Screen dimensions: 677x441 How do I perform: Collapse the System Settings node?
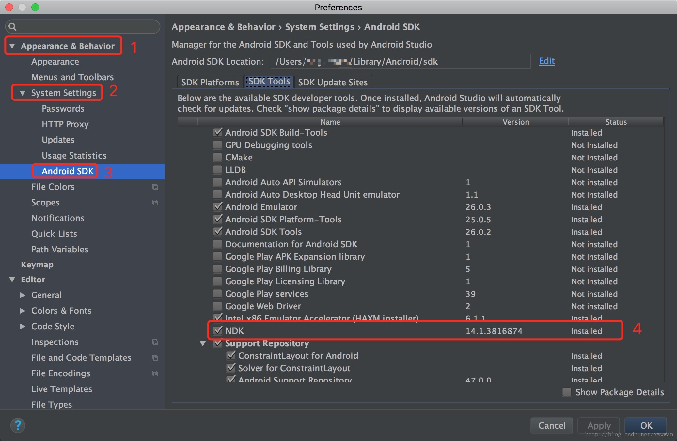coord(23,93)
